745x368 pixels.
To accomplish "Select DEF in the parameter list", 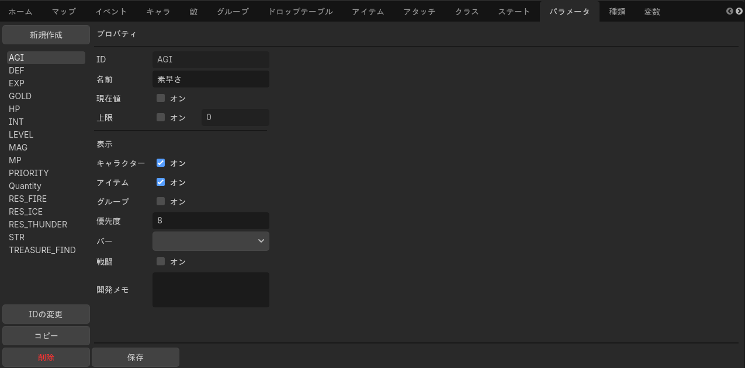I will pos(46,71).
